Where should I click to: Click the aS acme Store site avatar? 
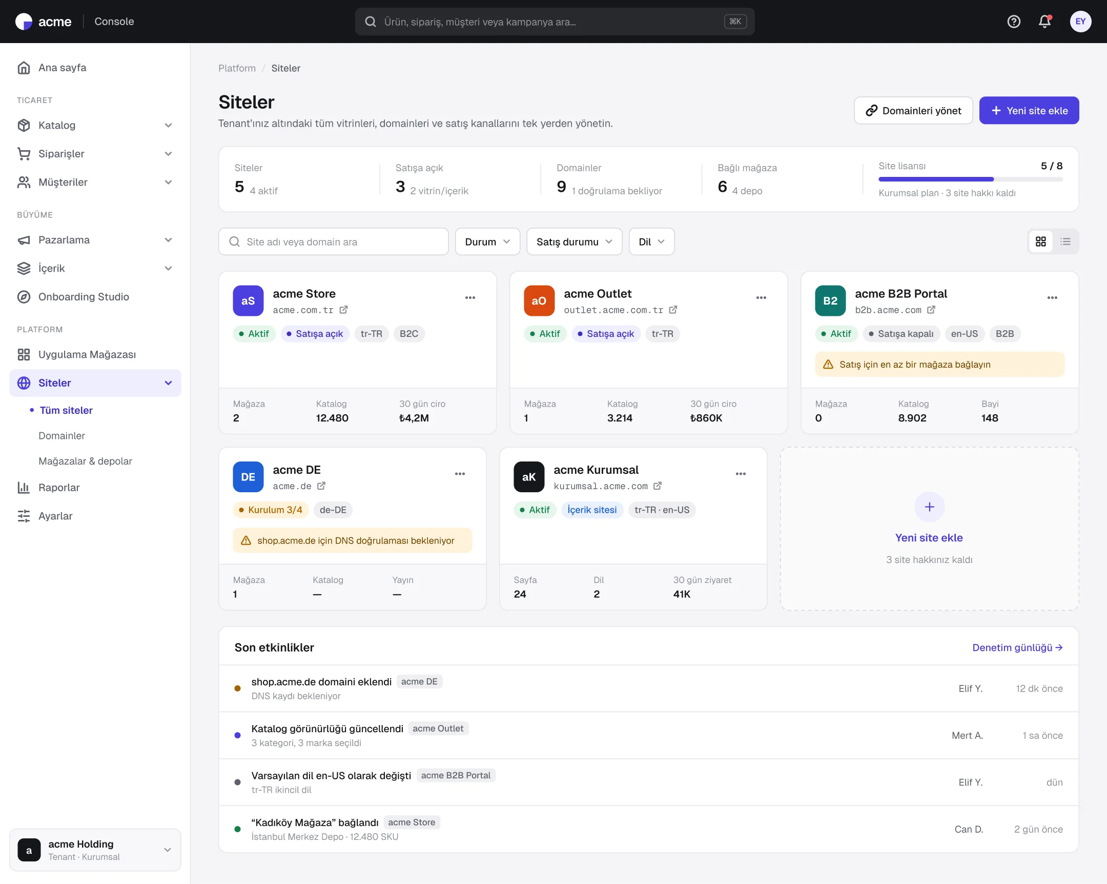coord(248,301)
